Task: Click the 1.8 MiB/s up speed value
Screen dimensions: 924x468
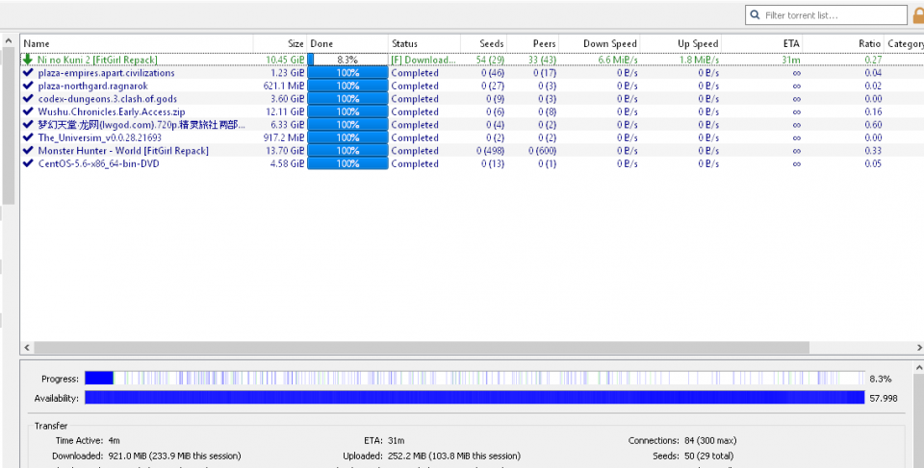Action: pos(699,60)
